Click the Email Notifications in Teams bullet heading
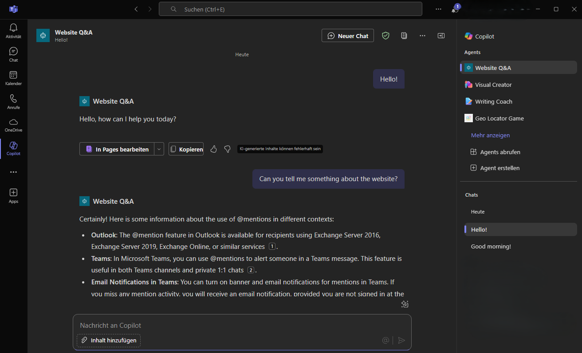The image size is (582, 353). pos(134,282)
